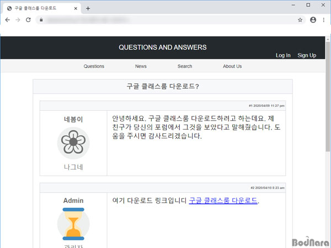
Task: Click the address bar URL field
Action: tap(170, 20)
